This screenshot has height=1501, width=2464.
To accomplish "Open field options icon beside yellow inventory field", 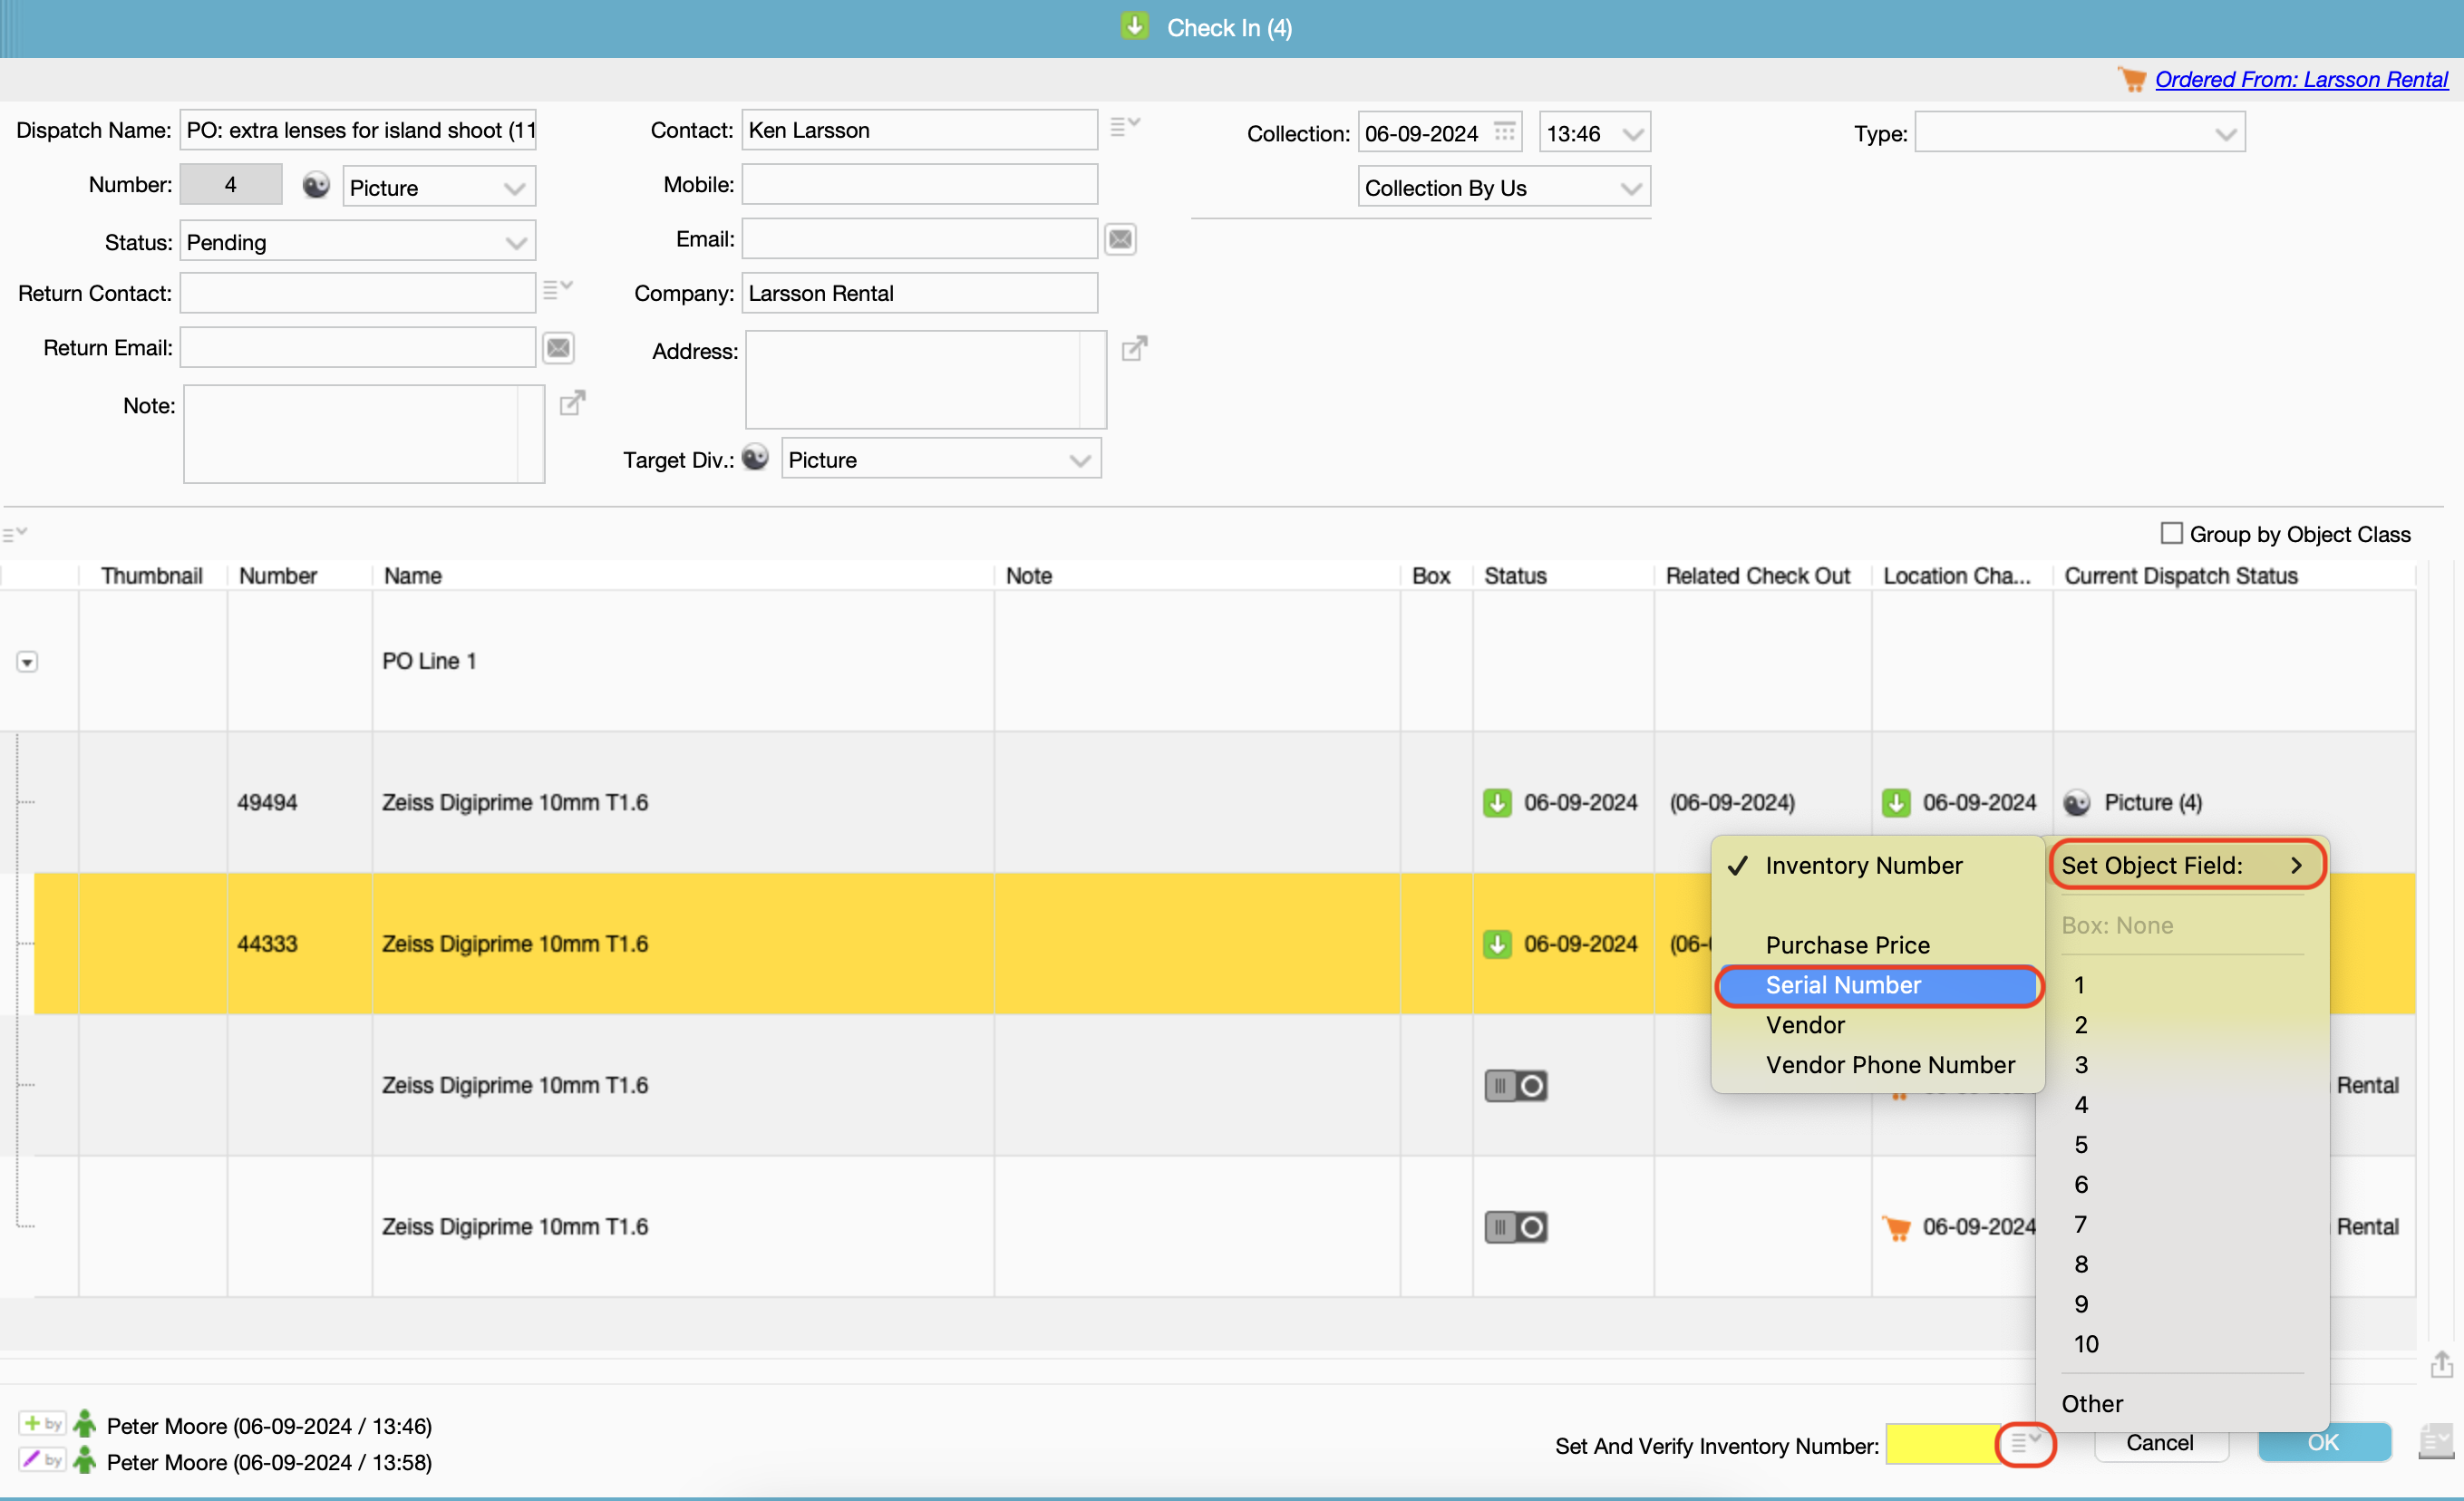I will click(x=2025, y=1443).
